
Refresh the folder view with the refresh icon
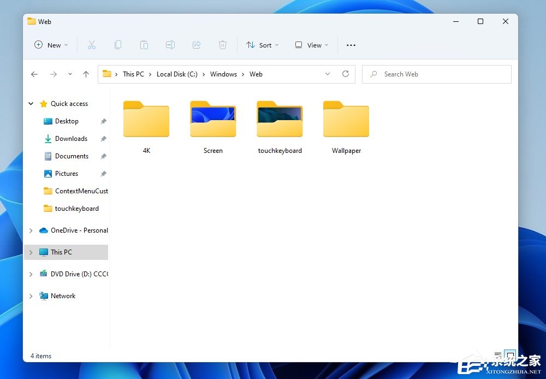pyautogui.click(x=346, y=74)
